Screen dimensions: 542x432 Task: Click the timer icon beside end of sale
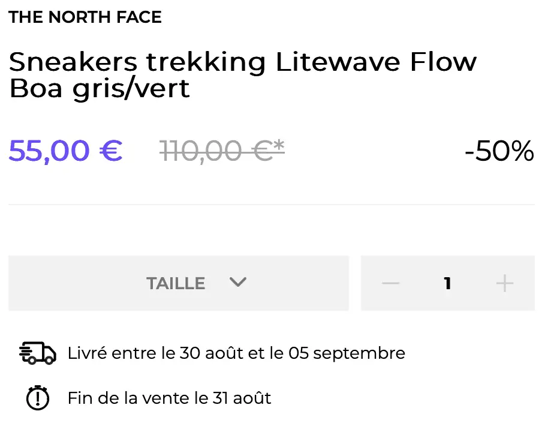[x=38, y=398]
